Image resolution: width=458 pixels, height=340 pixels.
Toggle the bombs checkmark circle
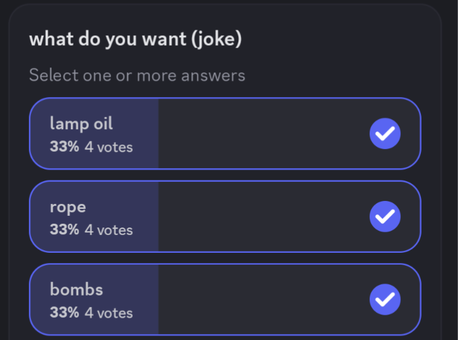point(385,299)
